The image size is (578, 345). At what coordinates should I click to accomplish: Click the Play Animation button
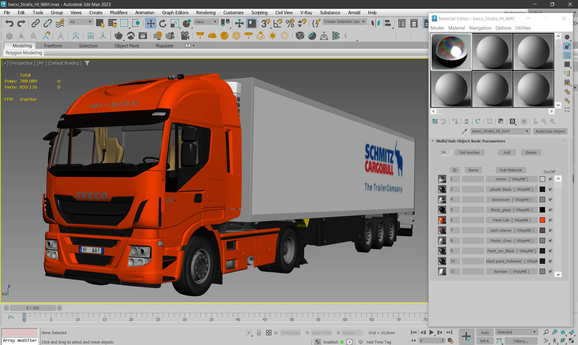pyautogui.click(x=432, y=332)
